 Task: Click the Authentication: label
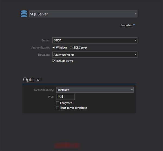point(41,48)
